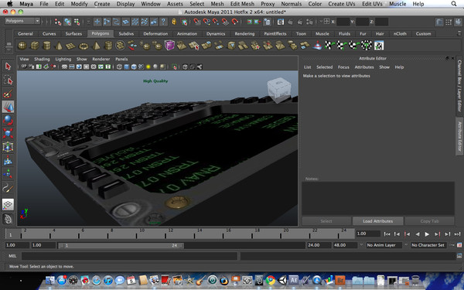This screenshot has height=290, width=464.
Task: Toggle the Attribute Editor sidebar tab
Action: coord(459,136)
